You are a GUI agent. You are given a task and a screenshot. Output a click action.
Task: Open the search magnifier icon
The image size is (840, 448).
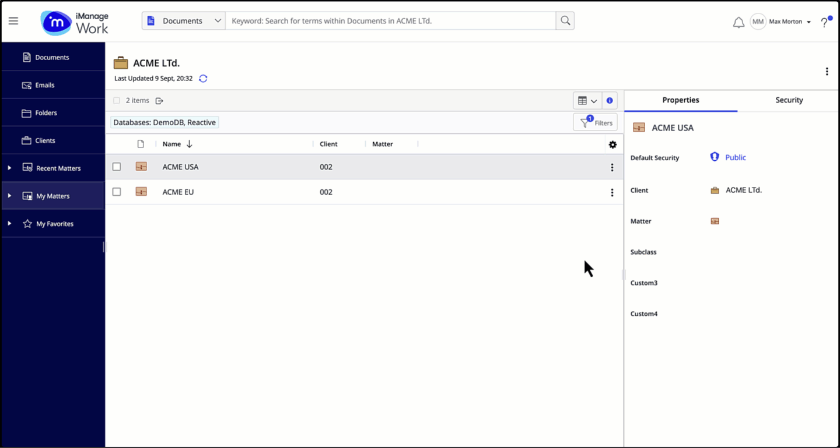564,20
